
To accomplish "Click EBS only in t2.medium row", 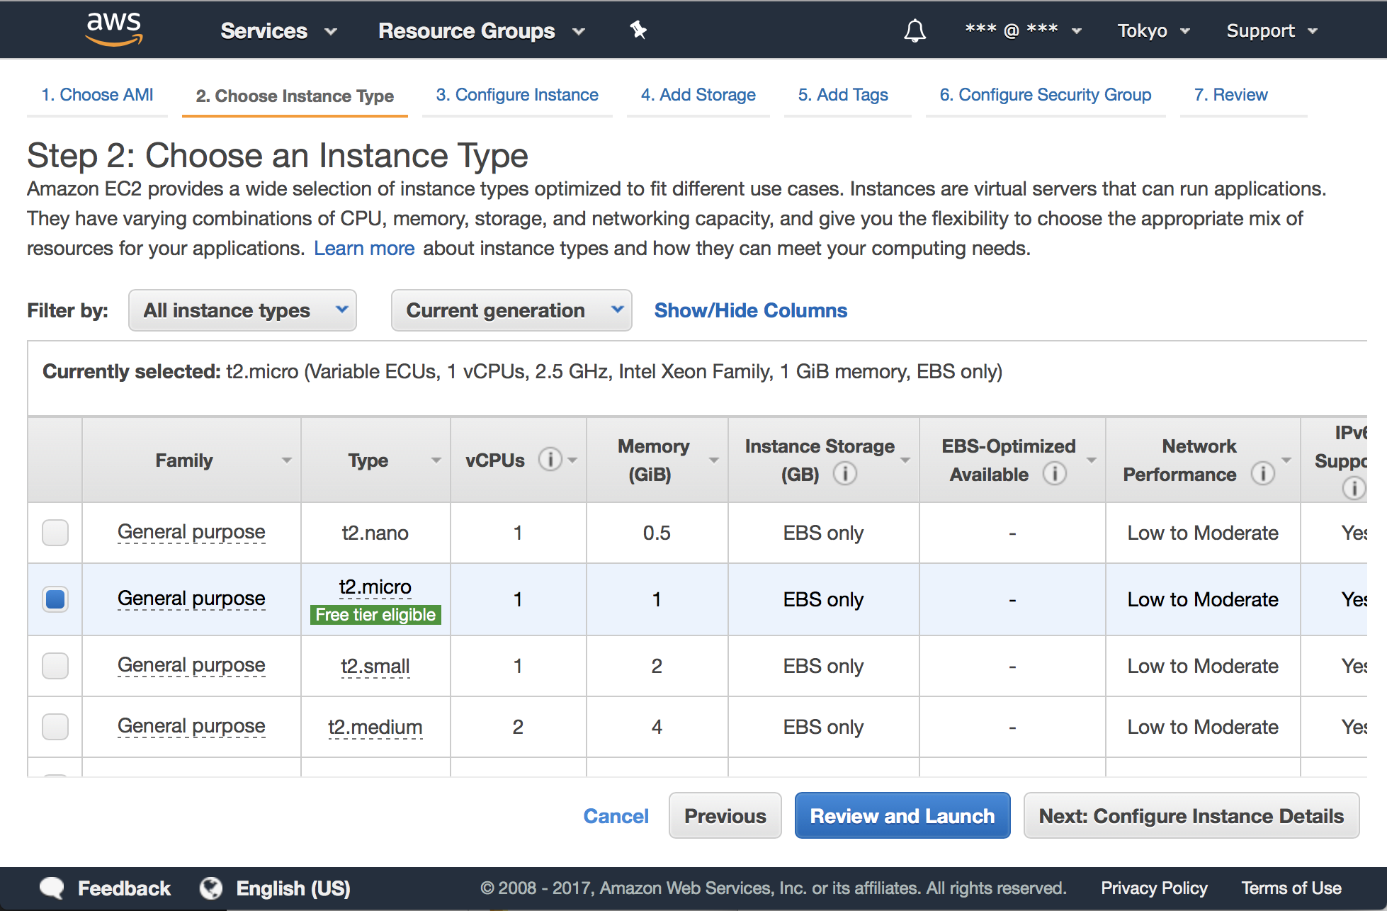I will pos(823,727).
